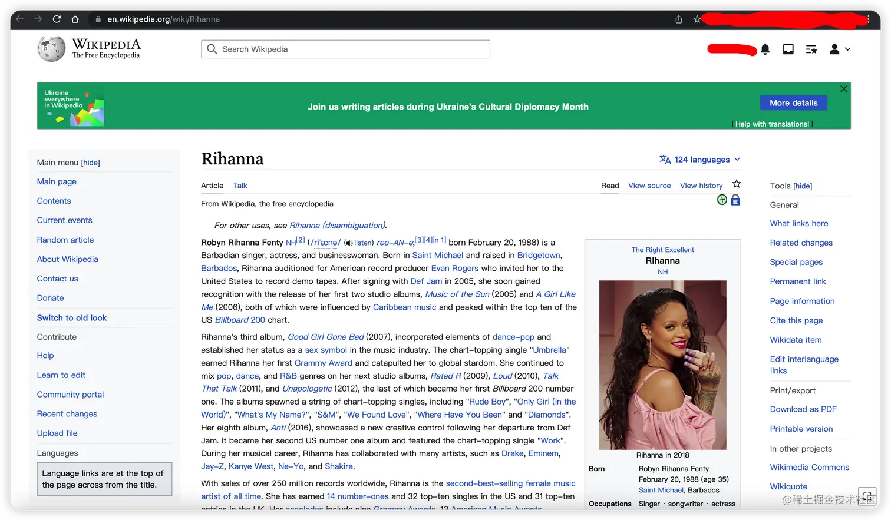This screenshot has width=891, height=520.
Task: Open your watchlist via the star-list icon
Action: [811, 49]
